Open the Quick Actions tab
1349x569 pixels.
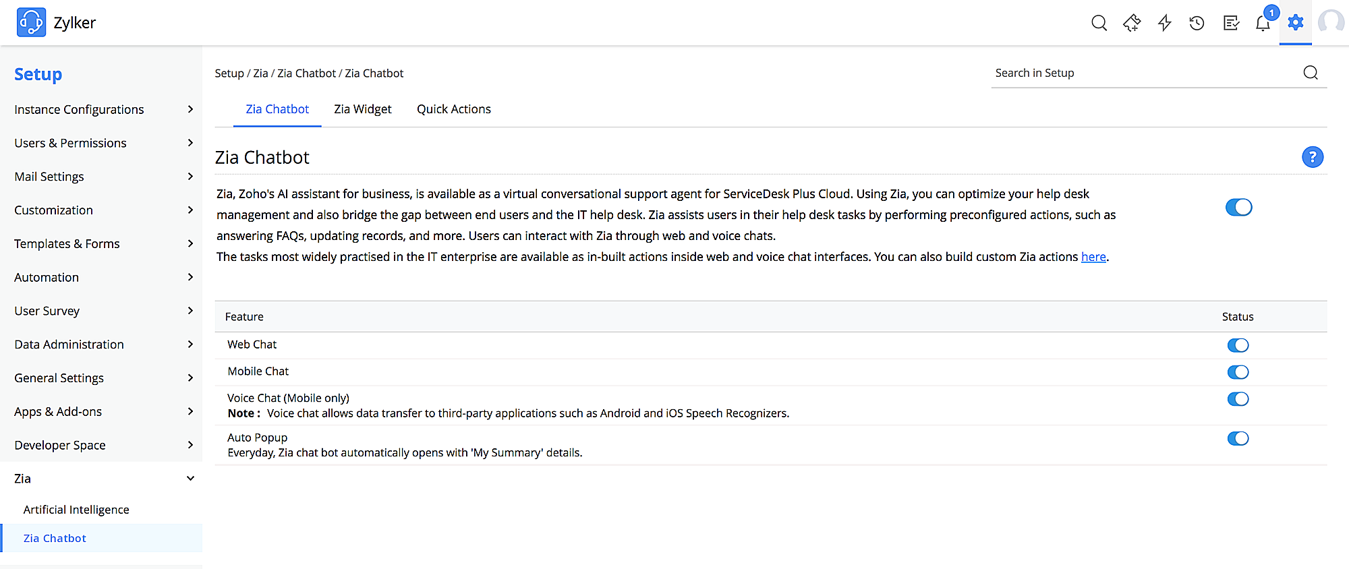tap(453, 109)
